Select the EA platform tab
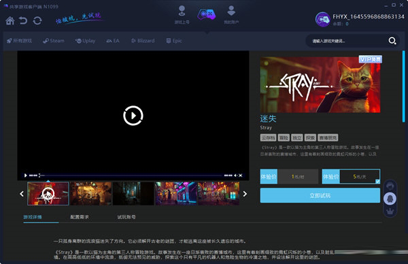 point(113,41)
